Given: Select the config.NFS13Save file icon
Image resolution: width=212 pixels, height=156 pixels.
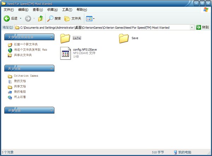Looking at the screenshot, I should [x=65, y=53].
